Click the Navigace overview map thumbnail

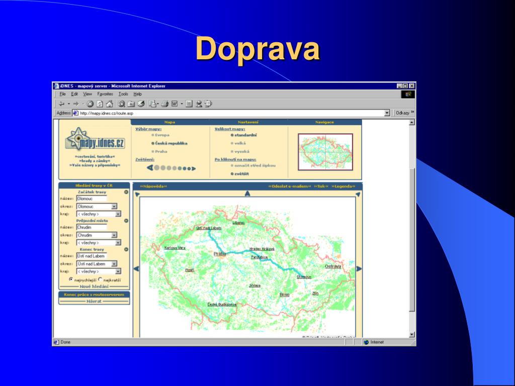point(325,152)
